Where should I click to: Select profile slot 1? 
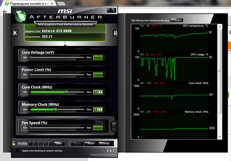(30, 143)
